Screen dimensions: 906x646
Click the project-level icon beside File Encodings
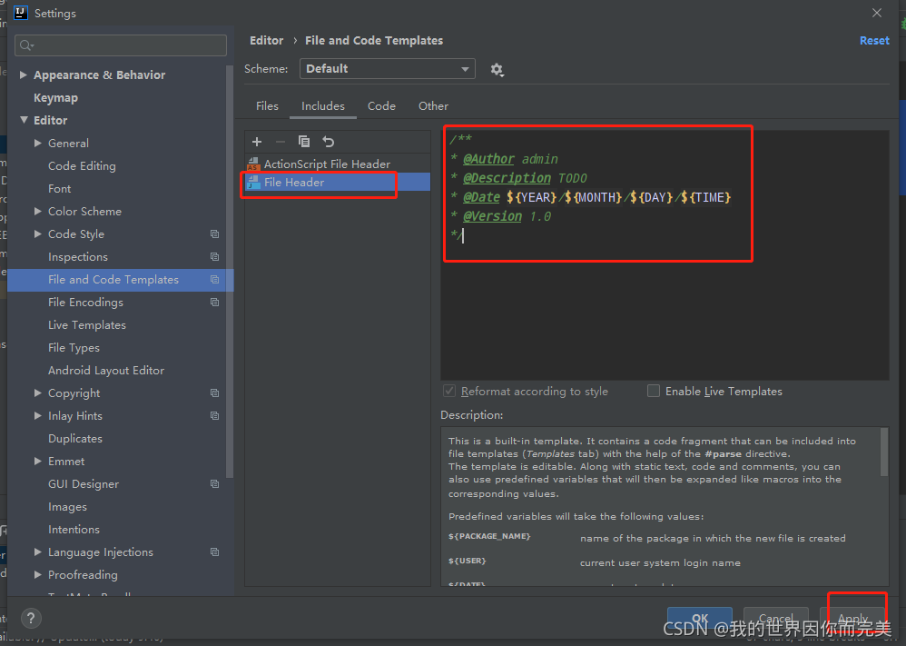(214, 303)
